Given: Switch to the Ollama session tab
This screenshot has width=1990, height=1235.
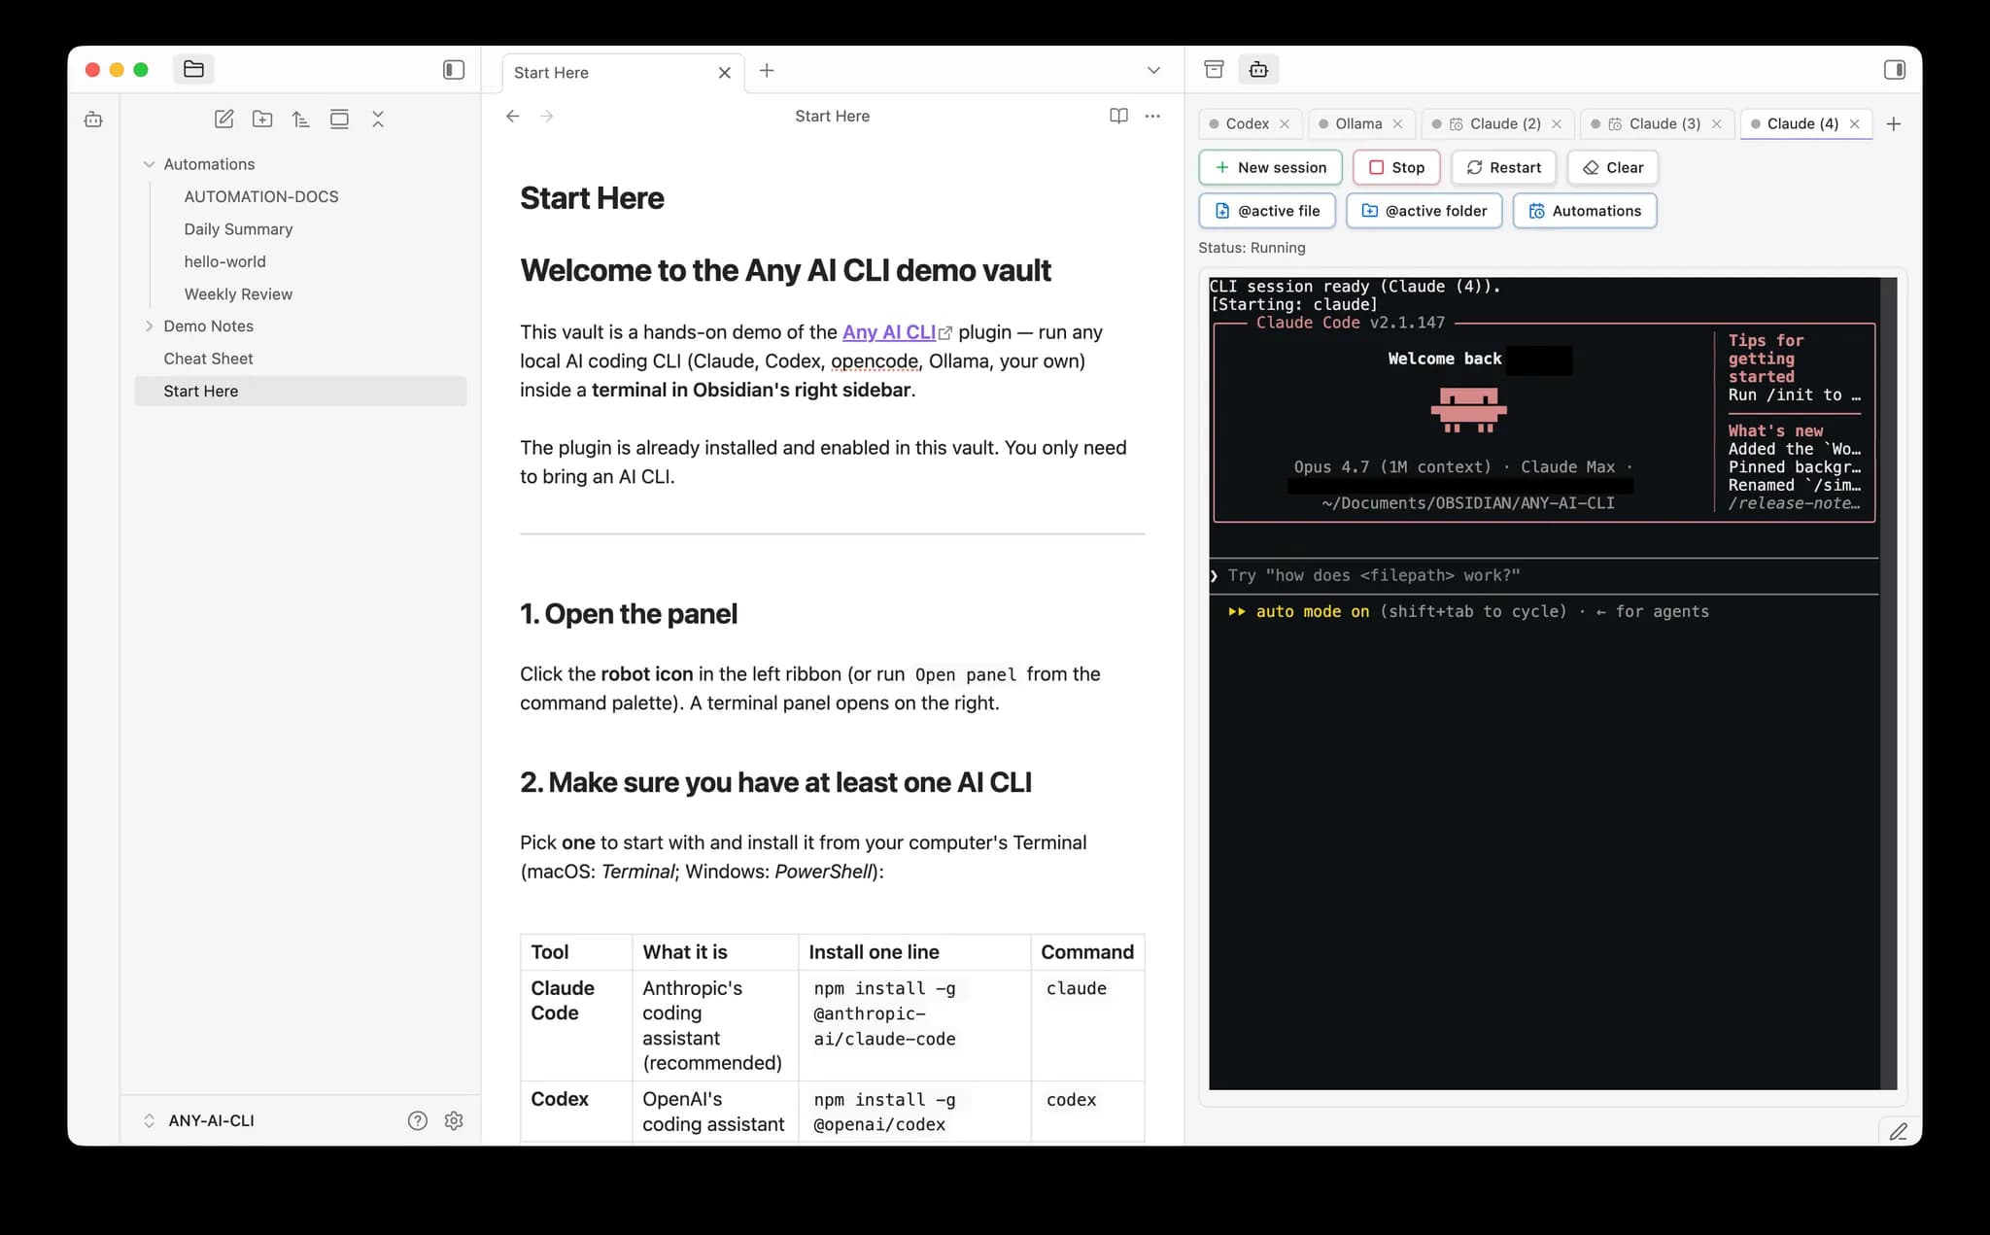Looking at the screenshot, I should (1358, 123).
